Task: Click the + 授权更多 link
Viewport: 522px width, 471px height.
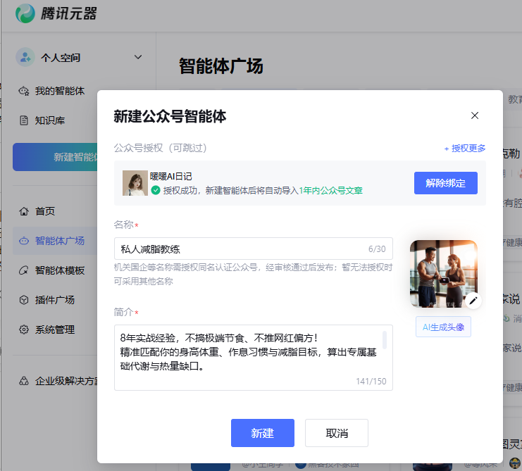Action: [x=464, y=149]
